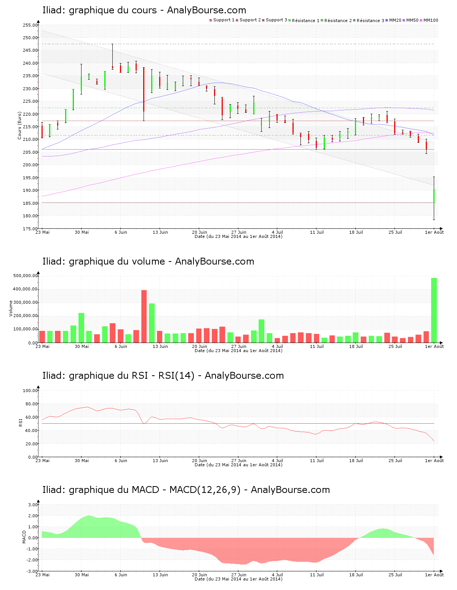Select the Support 2 legend label
This screenshot has height=590, width=457.
click(250, 20)
